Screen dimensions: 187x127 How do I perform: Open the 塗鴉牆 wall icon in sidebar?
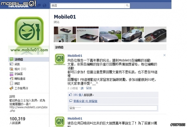(x=11, y=59)
